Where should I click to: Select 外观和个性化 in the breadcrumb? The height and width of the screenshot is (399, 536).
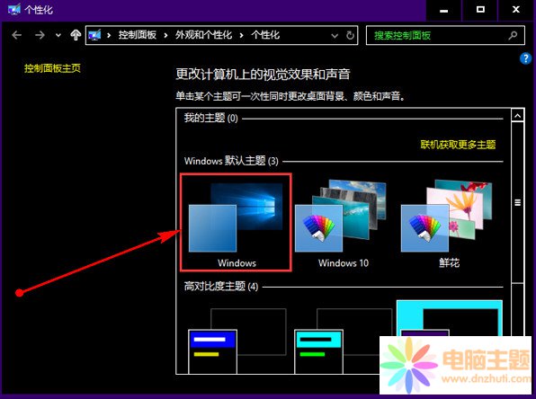[x=203, y=35]
